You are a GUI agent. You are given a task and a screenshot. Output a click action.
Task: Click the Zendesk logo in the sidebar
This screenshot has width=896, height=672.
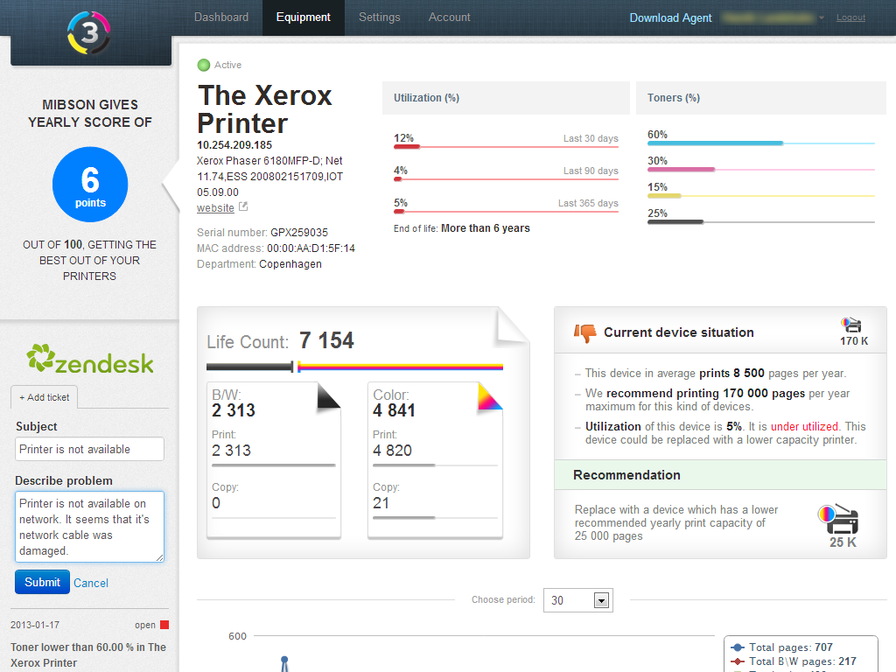89,360
